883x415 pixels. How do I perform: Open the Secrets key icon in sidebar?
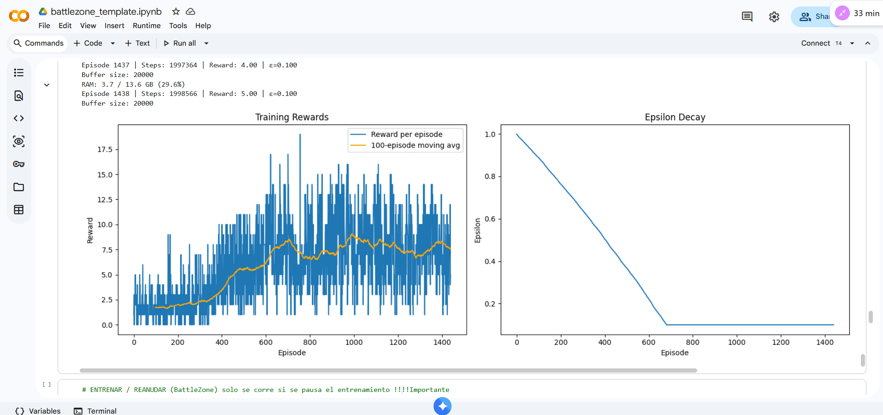(19, 164)
